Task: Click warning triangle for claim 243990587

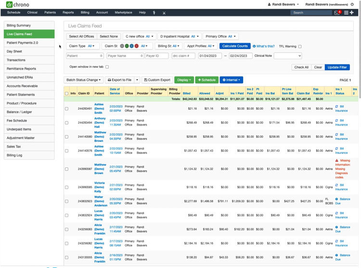Action: pos(336,161)
